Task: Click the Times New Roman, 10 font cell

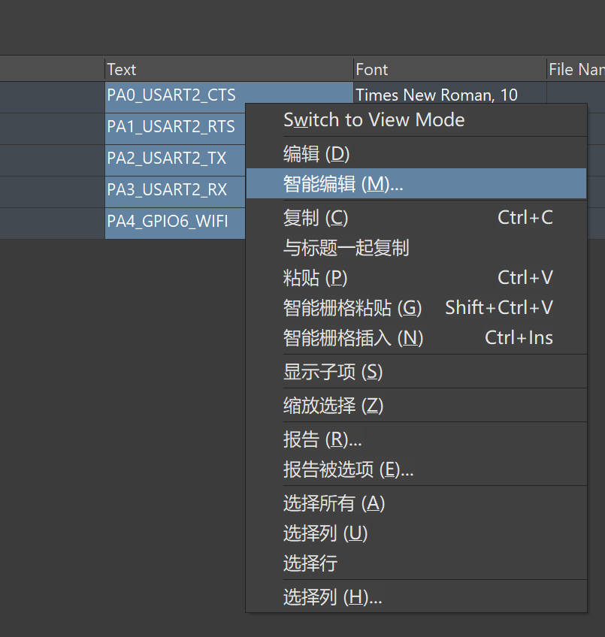Action: 437,95
